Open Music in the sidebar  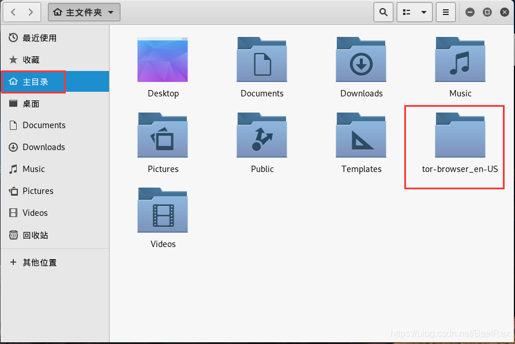tap(55, 169)
